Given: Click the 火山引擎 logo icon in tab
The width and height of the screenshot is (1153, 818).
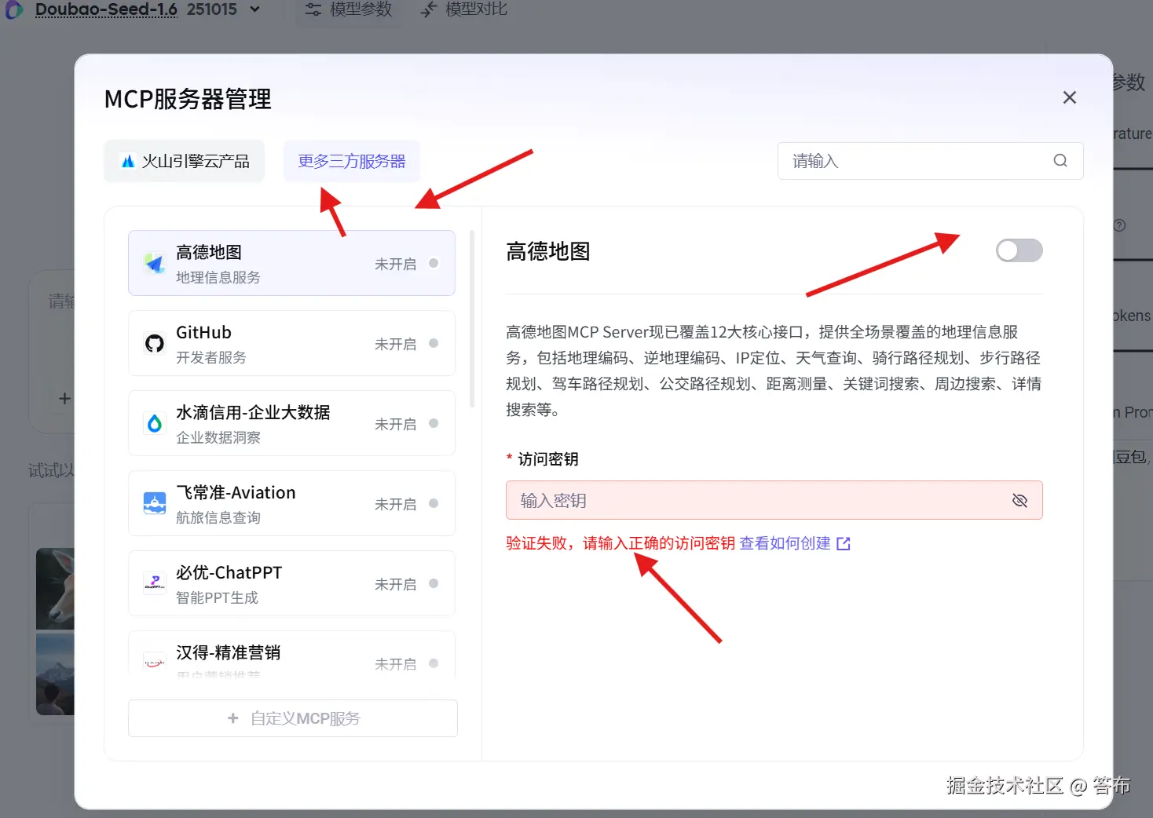Looking at the screenshot, I should (x=127, y=161).
